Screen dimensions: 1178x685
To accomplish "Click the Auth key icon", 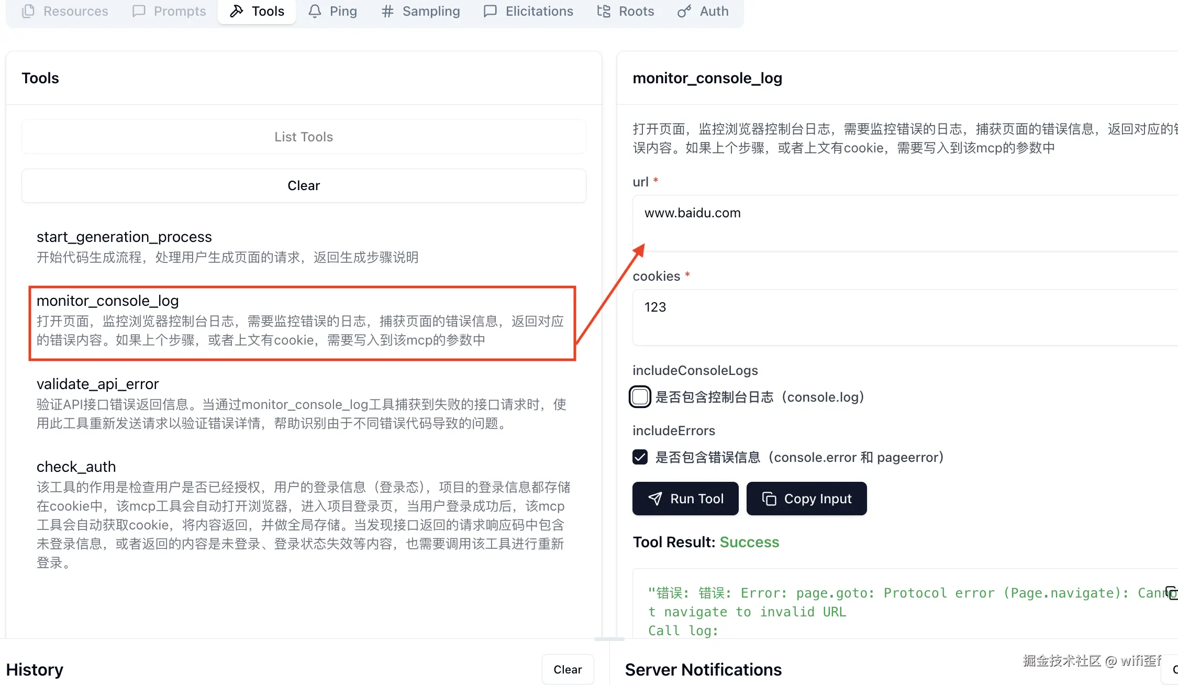I will 684,11.
